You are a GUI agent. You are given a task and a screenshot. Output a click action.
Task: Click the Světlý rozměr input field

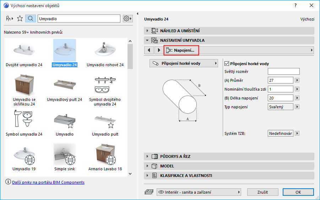coord(284,71)
